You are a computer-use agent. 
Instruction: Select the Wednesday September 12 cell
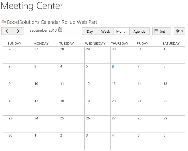coord(97,90)
